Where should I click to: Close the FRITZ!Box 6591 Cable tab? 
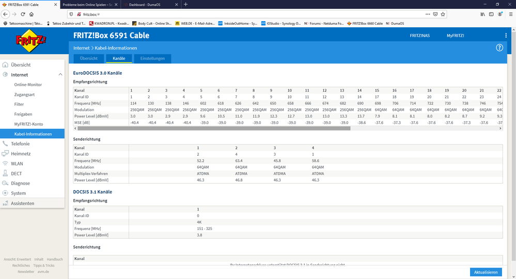click(55, 5)
